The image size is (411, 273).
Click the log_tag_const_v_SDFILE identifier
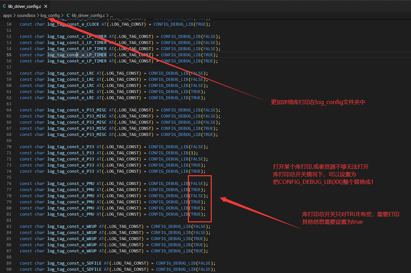coord(74,263)
